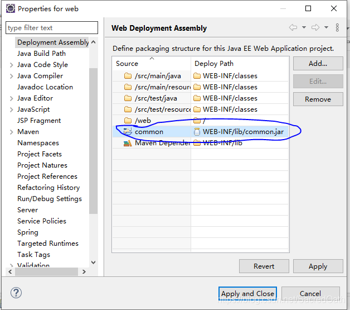Viewport: 350px width, 310px height.
Task: Click the type filter text field
Action: (52, 28)
